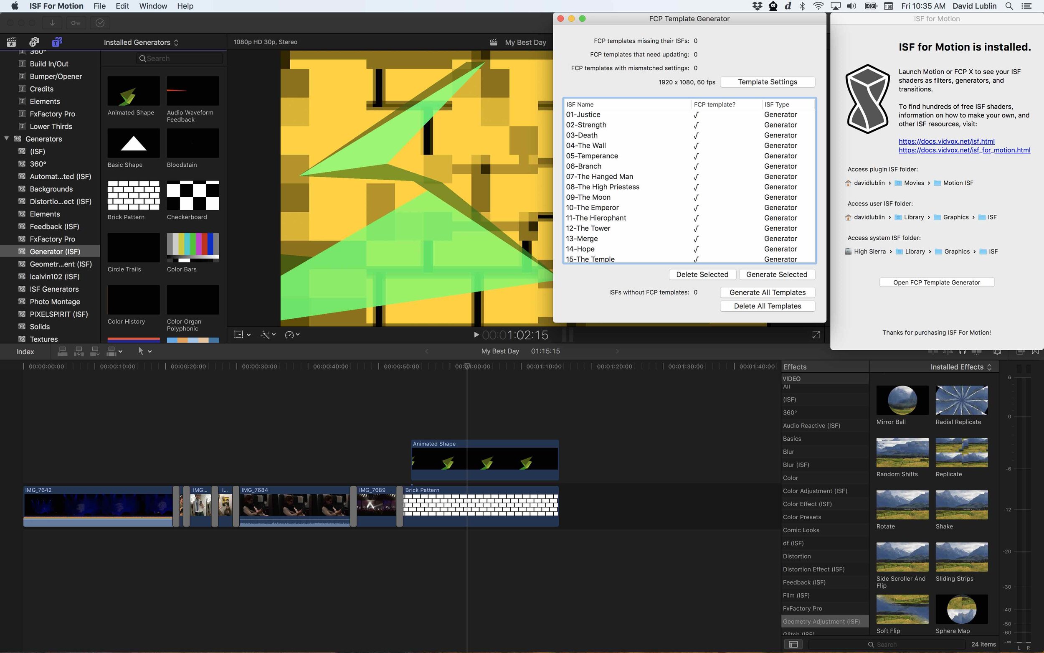This screenshot has height=653, width=1044.
Task: Click play button in timeline controls
Action: click(476, 334)
